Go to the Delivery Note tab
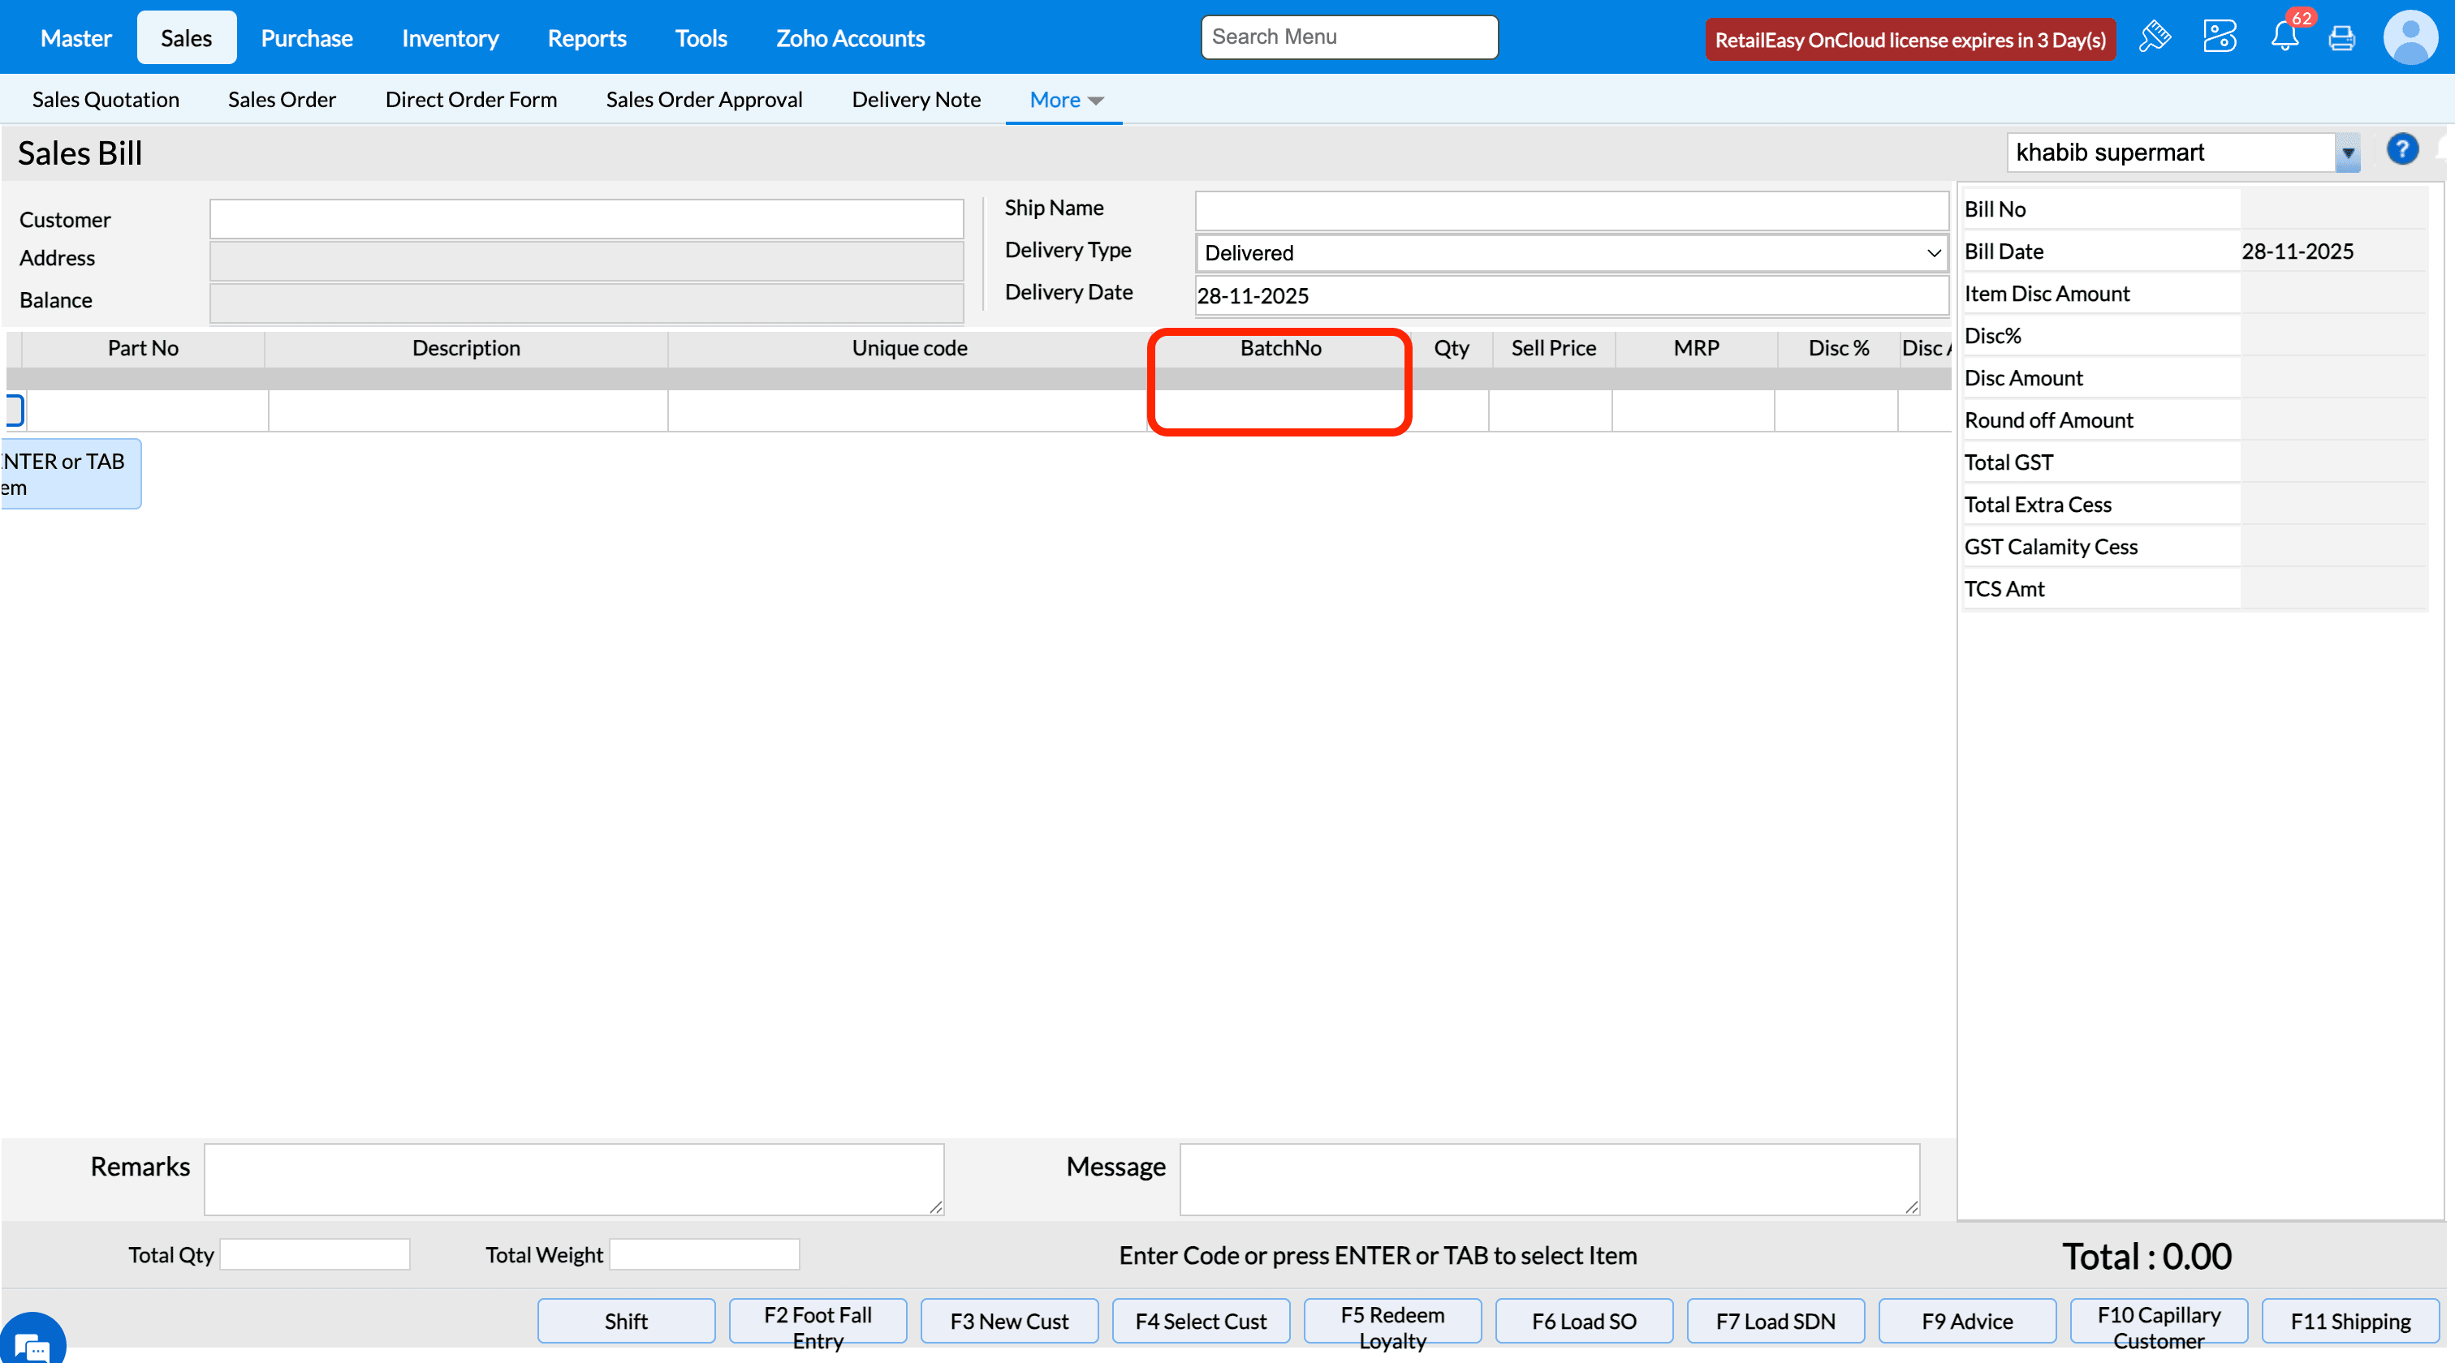 (915, 100)
